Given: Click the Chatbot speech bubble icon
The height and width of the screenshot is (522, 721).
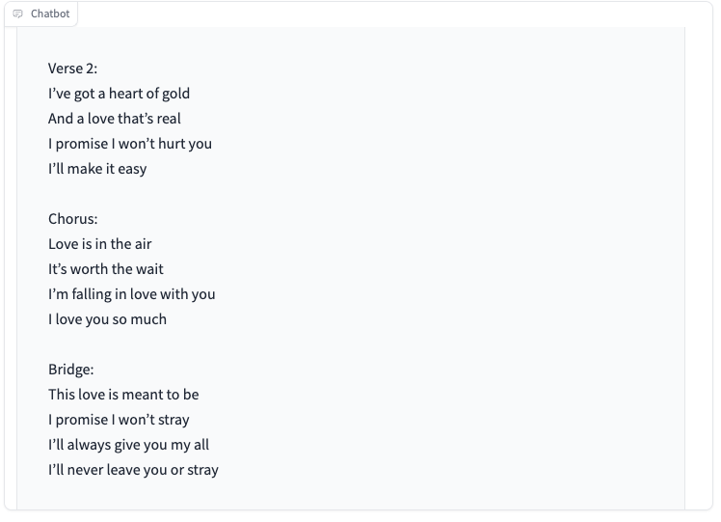Looking at the screenshot, I should click(18, 14).
